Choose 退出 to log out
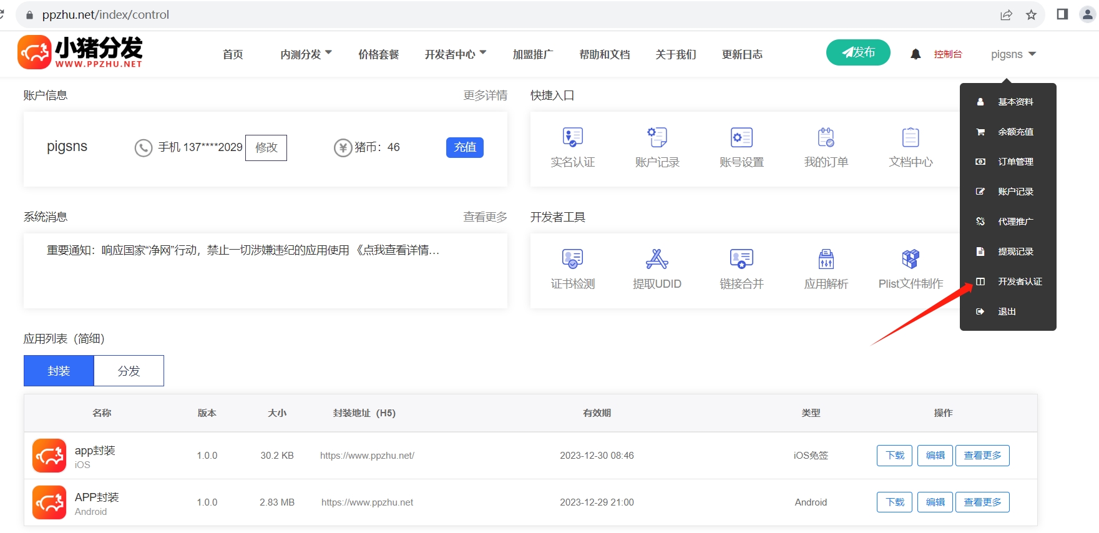This screenshot has width=1099, height=533. pos(1006,311)
